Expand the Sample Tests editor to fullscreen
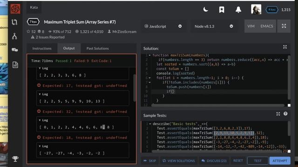This screenshot has width=298, height=167. click(x=278, y=114)
